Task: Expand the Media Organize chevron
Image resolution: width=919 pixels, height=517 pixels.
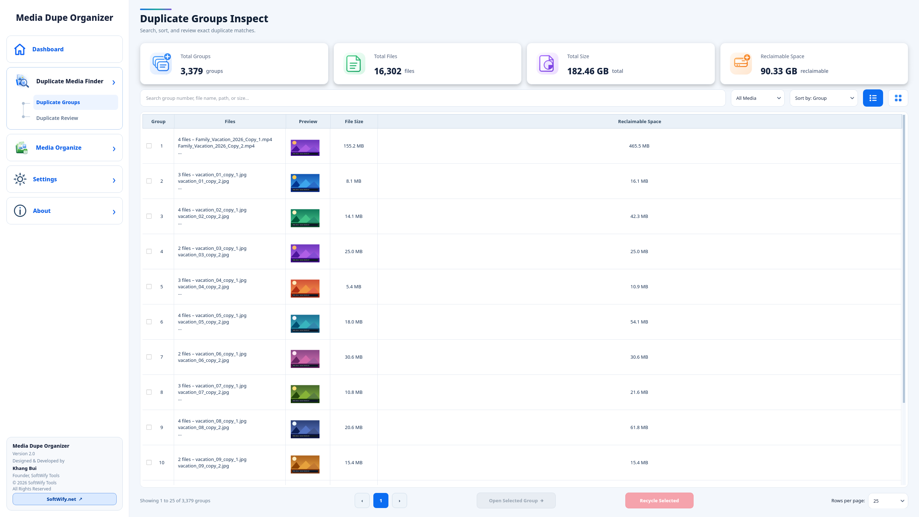Action: (114, 149)
